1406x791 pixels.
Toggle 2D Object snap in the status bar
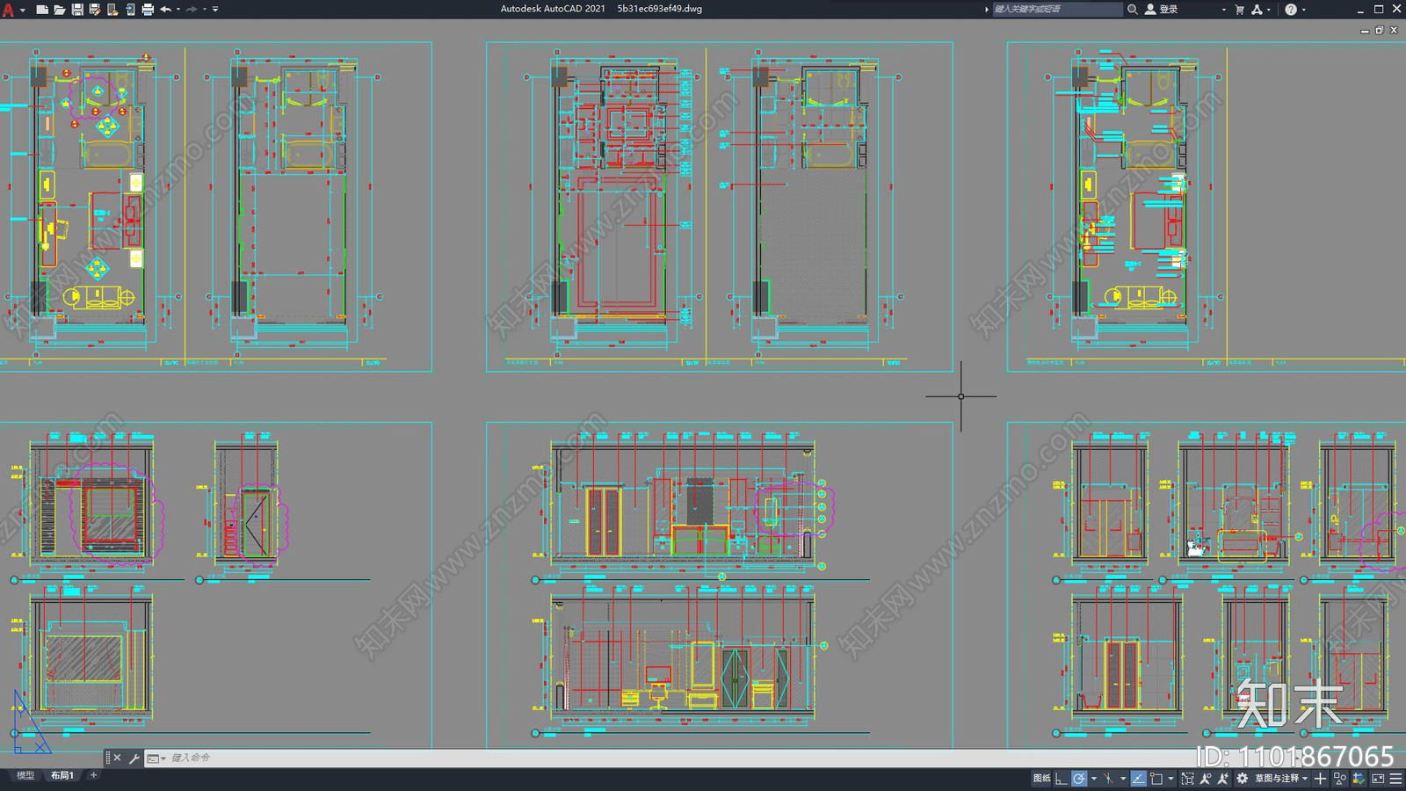click(x=1156, y=778)
